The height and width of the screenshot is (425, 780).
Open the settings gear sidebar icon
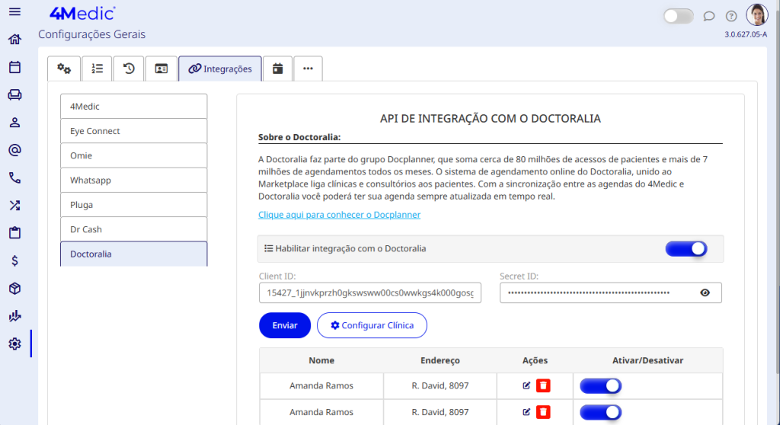click(15, 344)
